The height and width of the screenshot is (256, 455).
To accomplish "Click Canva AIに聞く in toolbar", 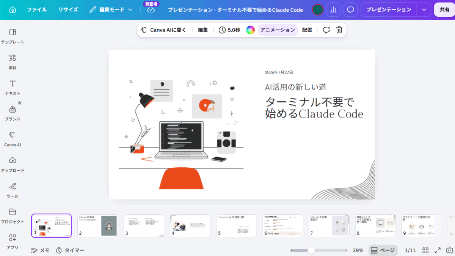I will [x=163, y=30].
